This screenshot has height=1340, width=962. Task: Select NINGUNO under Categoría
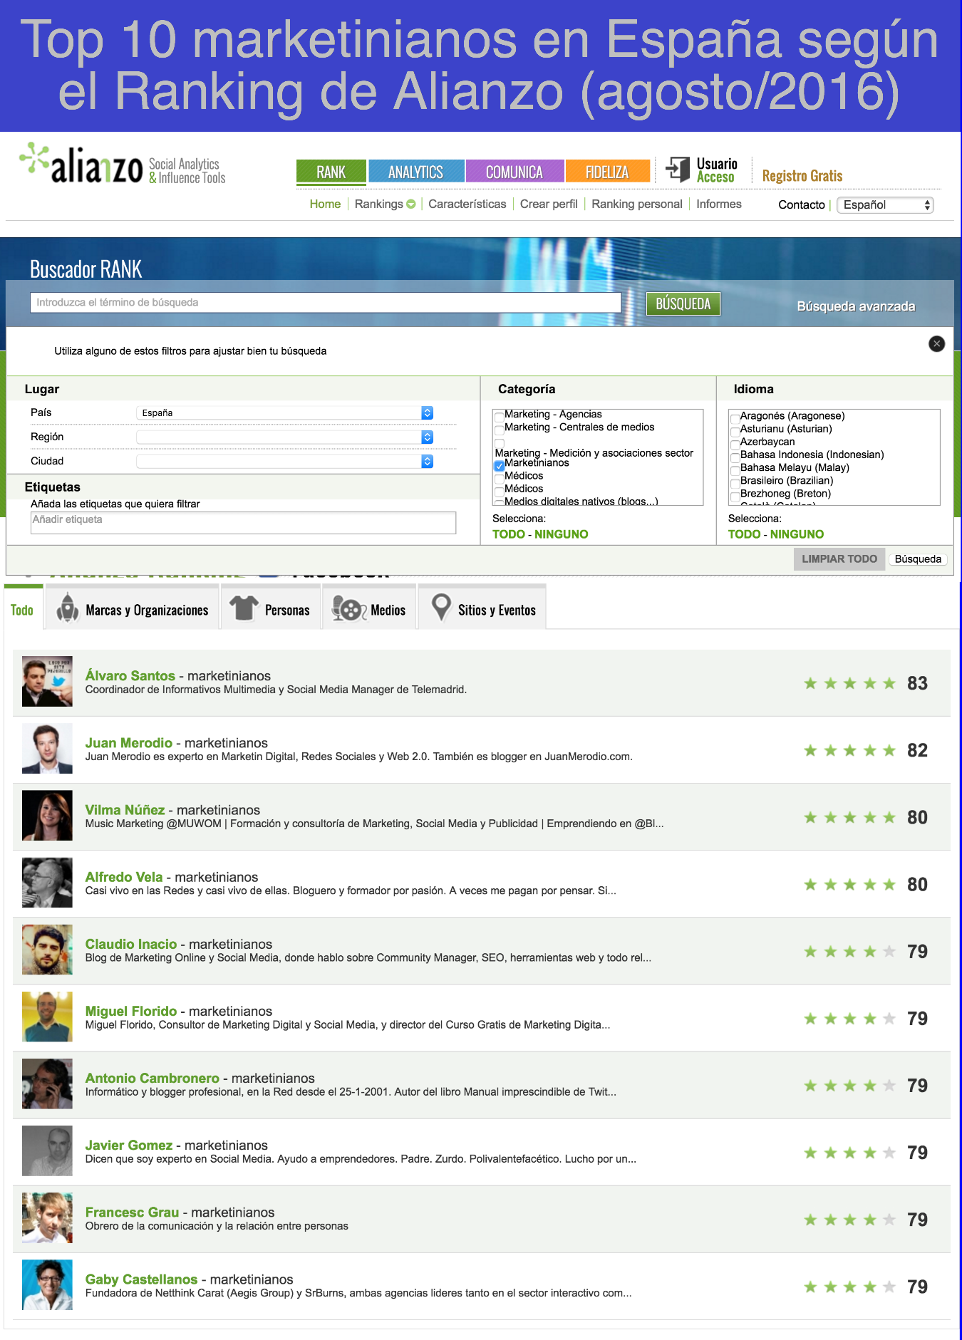[562, 534]
